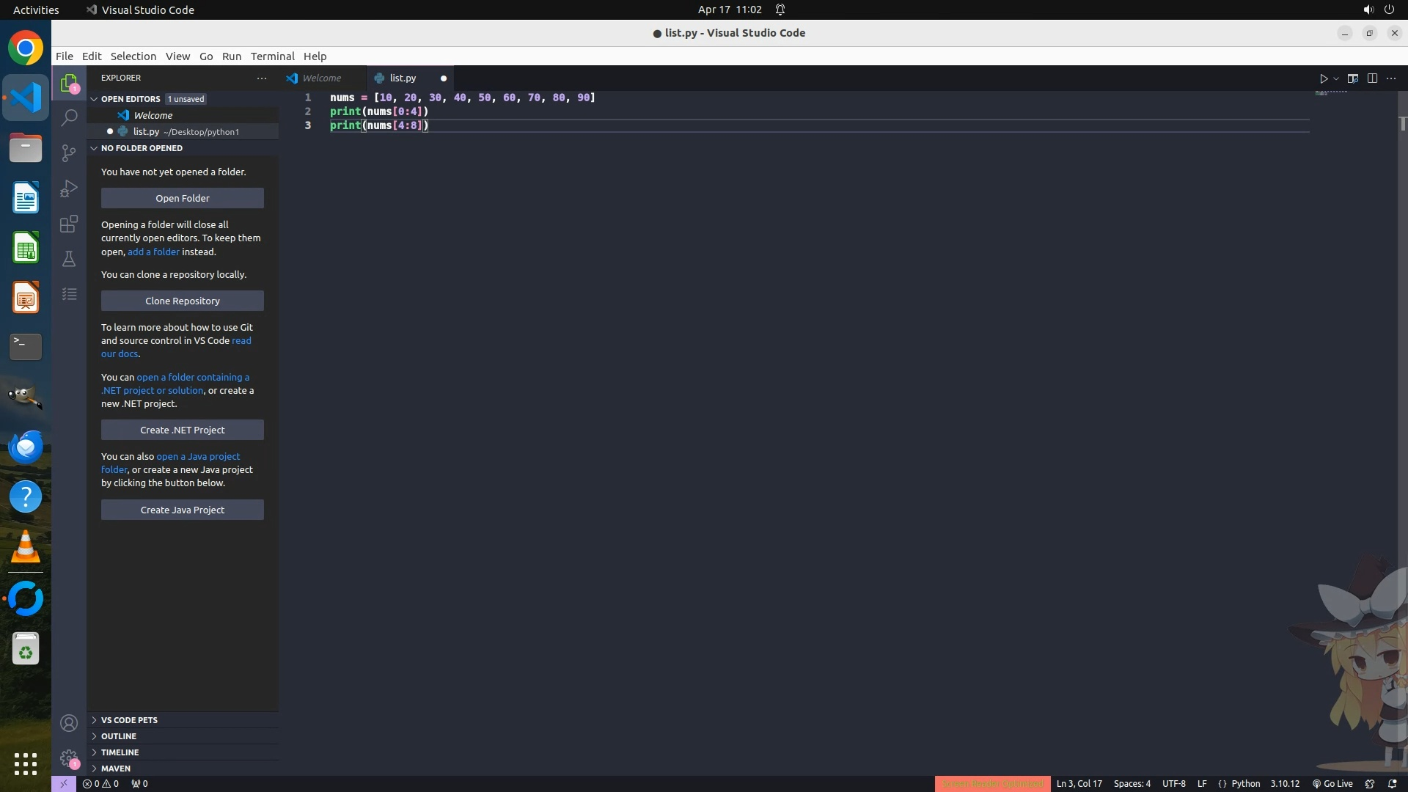
Task: Expand the Outline section
Action: click(x=119, y=736)
